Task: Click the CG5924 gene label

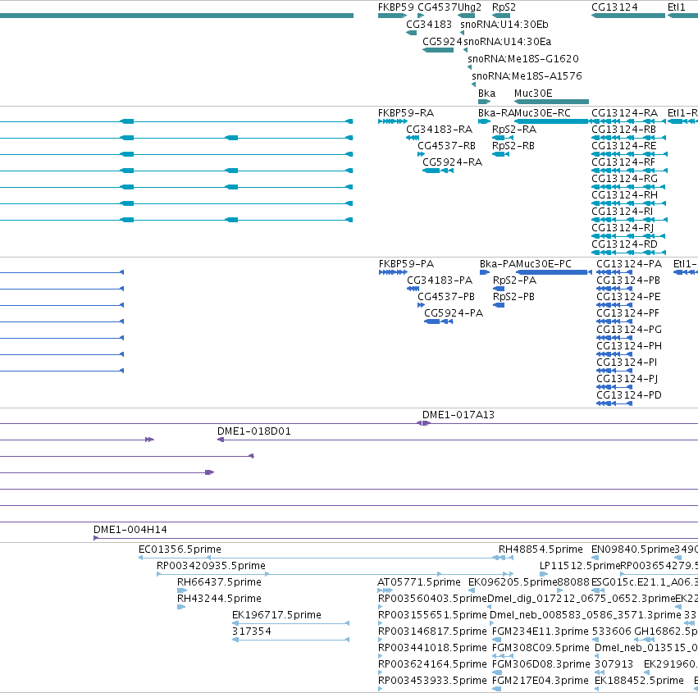Action: tap(442, 42)
